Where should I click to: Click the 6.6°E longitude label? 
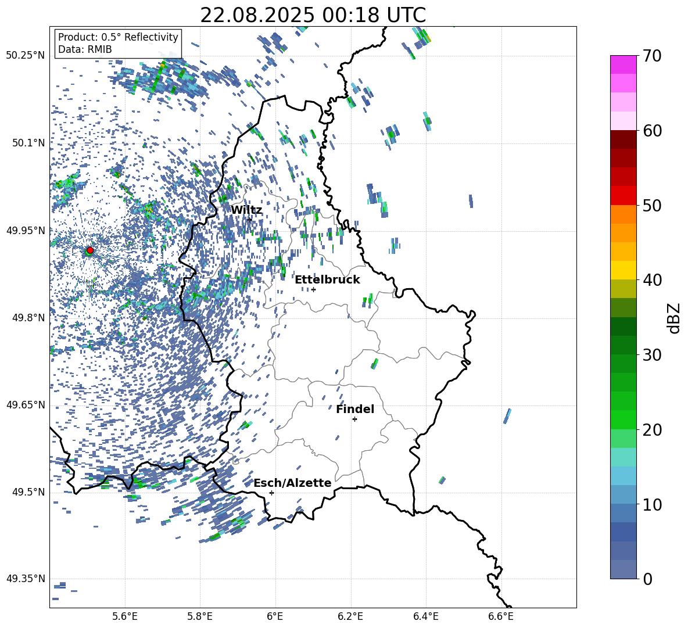(x=501, y=616)
